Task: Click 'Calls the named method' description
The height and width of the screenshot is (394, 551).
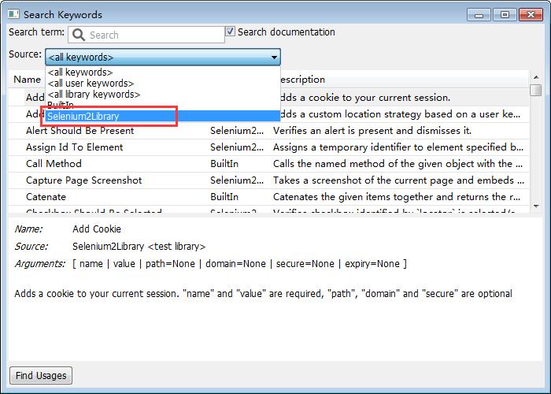Action: [x=398, y=164]
